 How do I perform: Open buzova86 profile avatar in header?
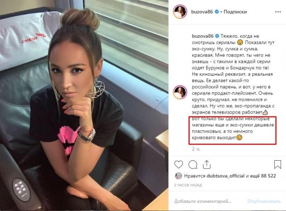pos(180,12)
